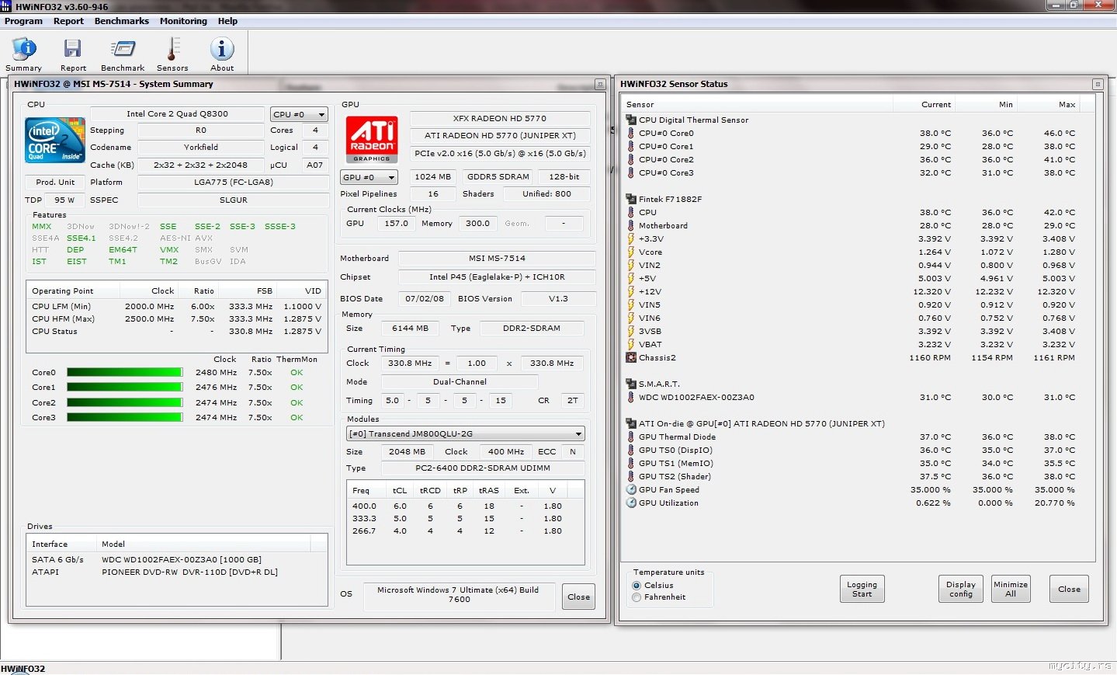This screenshot has width=1117, height=675.
Task: Click the GPU Fan Speed sensor icon
Action: (632, 490)
